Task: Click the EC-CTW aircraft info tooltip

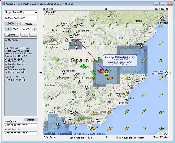Action: [x=120, y=61]
